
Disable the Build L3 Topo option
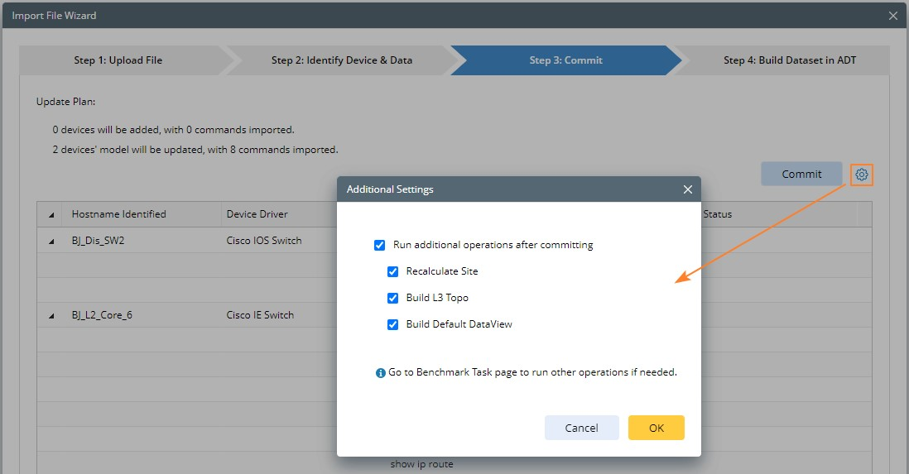pos(393,298)
